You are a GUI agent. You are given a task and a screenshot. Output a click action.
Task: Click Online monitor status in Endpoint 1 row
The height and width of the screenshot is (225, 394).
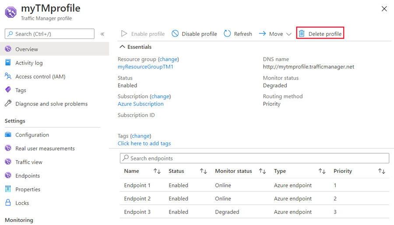(x=223, y=185)
